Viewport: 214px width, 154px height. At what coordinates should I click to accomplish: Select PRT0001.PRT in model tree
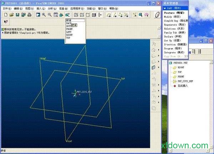point(180,63)
